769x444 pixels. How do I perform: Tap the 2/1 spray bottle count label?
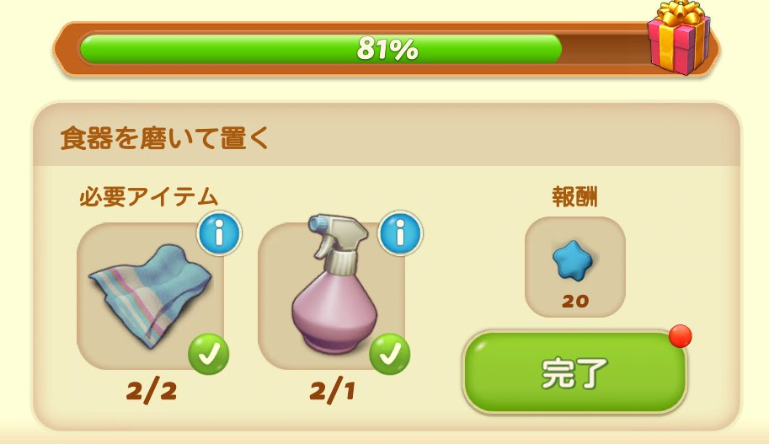[x=332, y=392]
